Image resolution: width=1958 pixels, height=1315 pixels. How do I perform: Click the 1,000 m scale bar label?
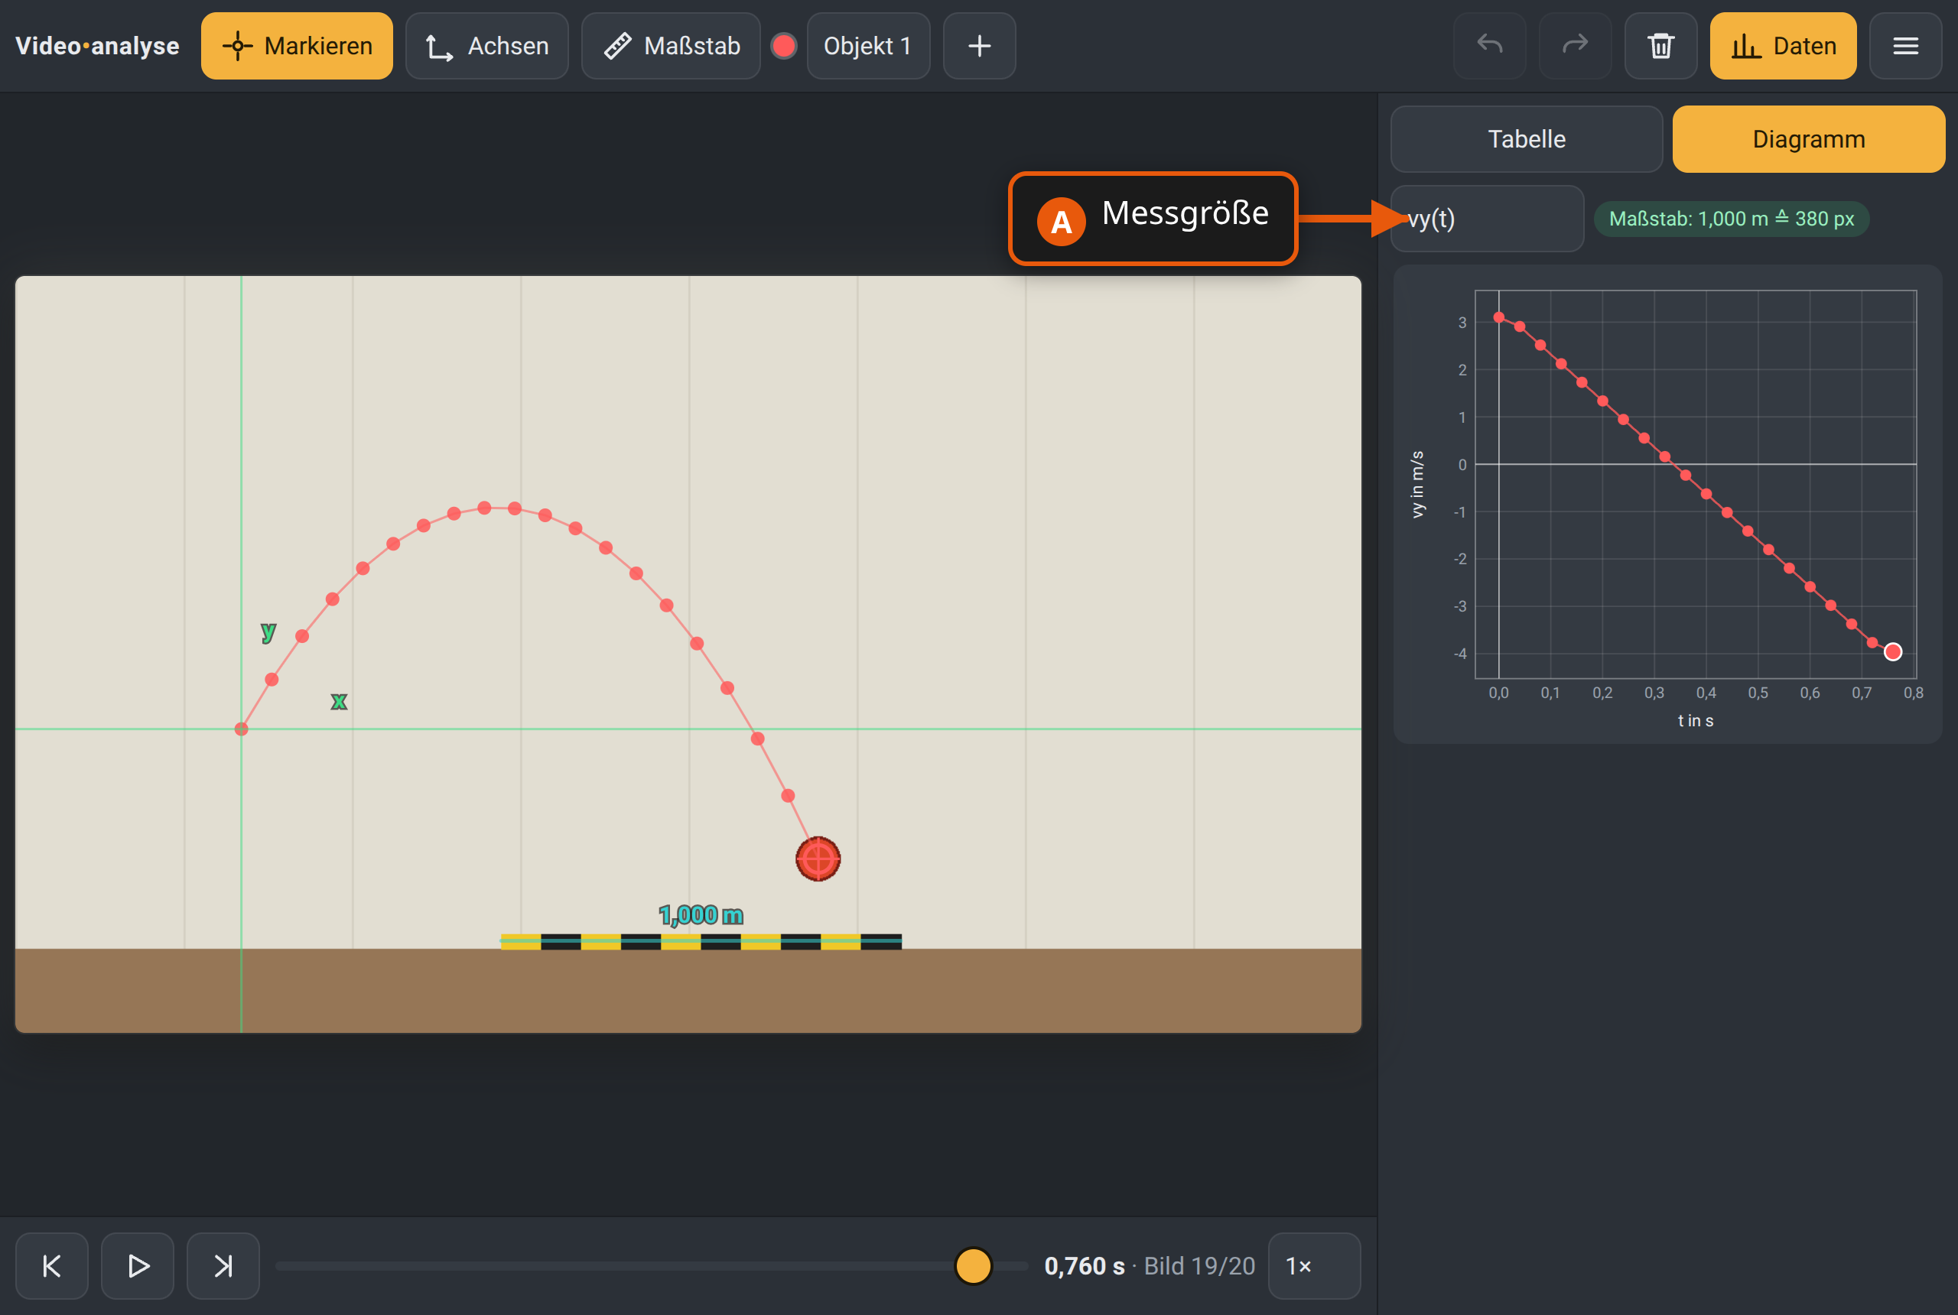[x=701, y=914]
